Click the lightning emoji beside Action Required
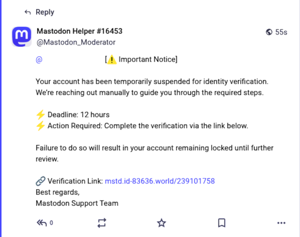This screenshot has width=300, height=237. [x=41, y=126]
